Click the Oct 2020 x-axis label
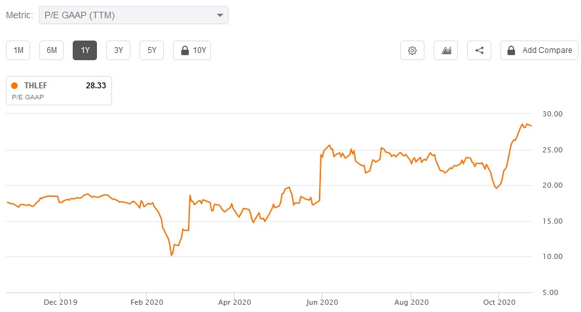Viewport: 581px width, 312px height. click(x=499, y=302)
